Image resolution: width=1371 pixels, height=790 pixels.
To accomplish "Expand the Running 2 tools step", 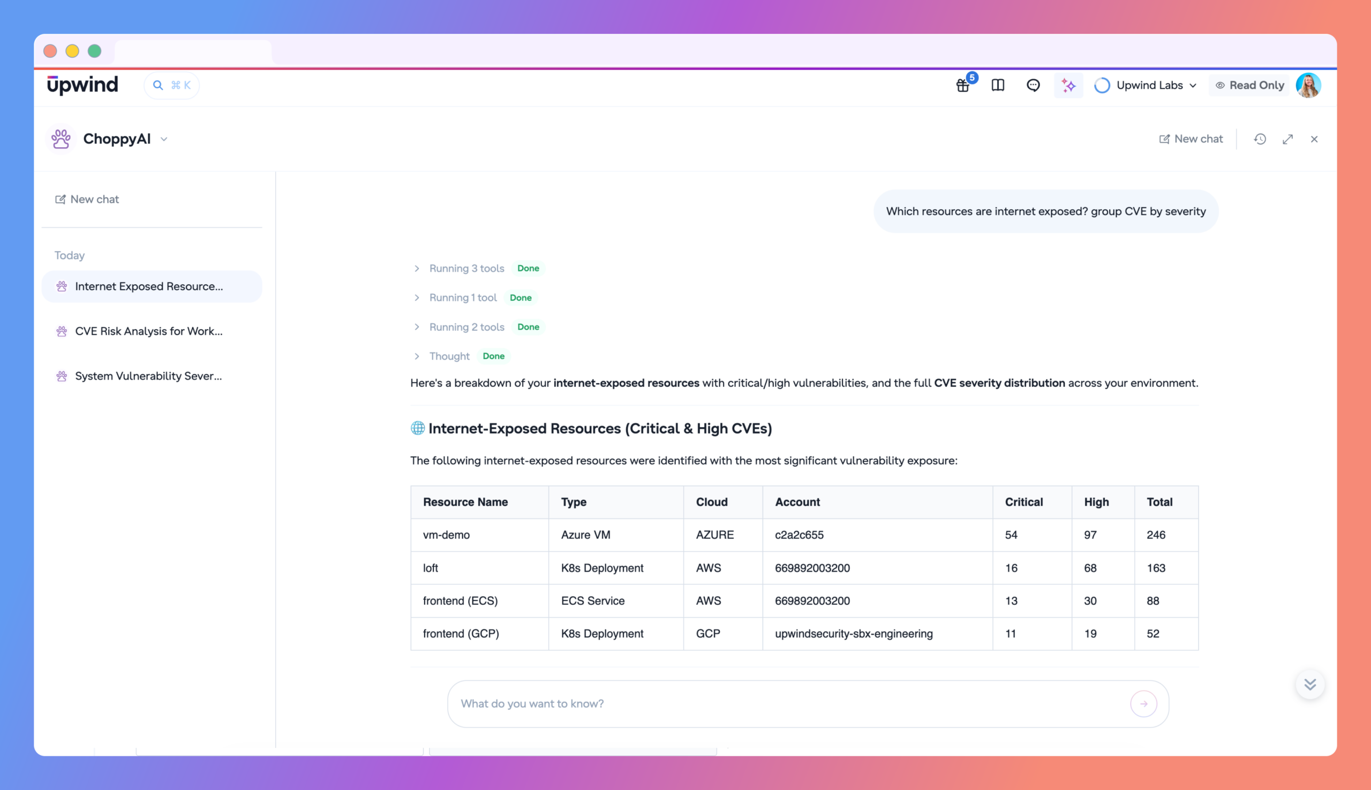I will (467, 326).
